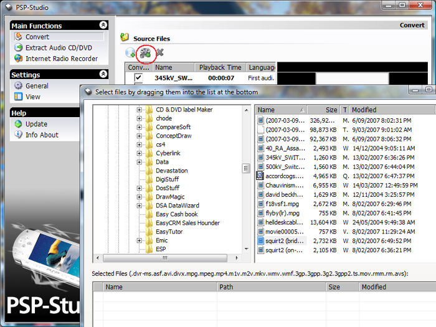
Task: Click the helldeskcabl file icon
Action: click(260, 222)
